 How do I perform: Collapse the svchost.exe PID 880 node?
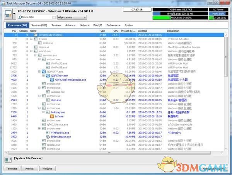tap(39, 59)
